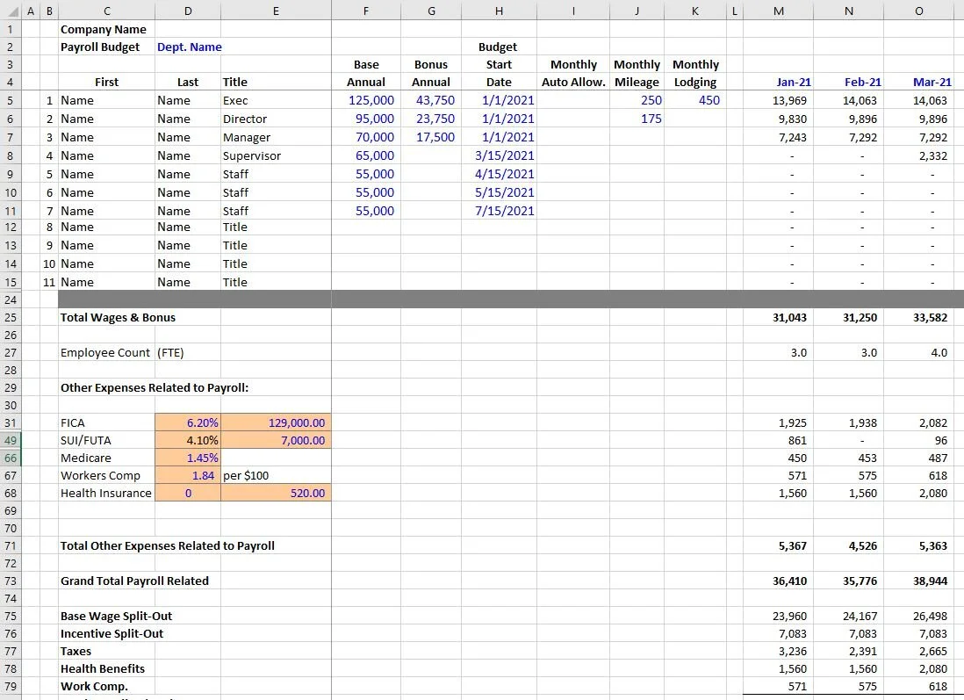
Task: Select column D header
Action: click(188, 11)
